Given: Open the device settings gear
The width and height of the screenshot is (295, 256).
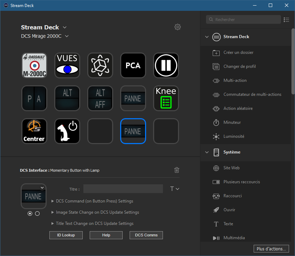Looking at the screenshot, I should [x=177, y=27].
